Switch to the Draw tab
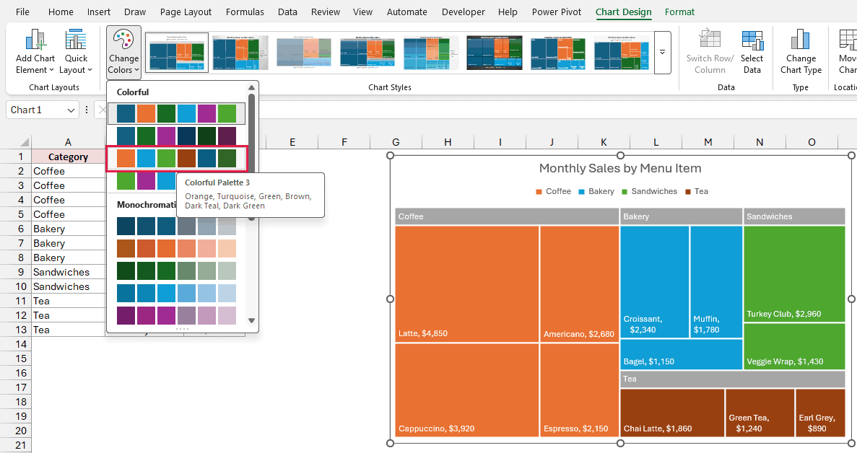Viewport: 857px width, 453px height. 135,12
